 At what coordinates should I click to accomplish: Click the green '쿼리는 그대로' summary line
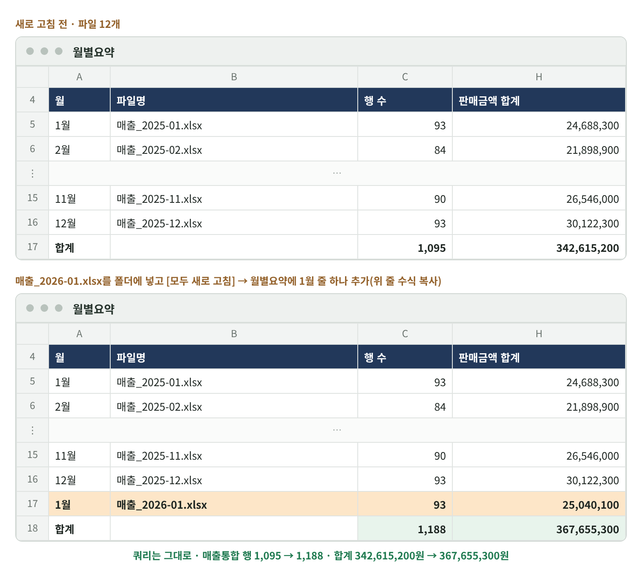pyautogui.click(x=321, y=556)
